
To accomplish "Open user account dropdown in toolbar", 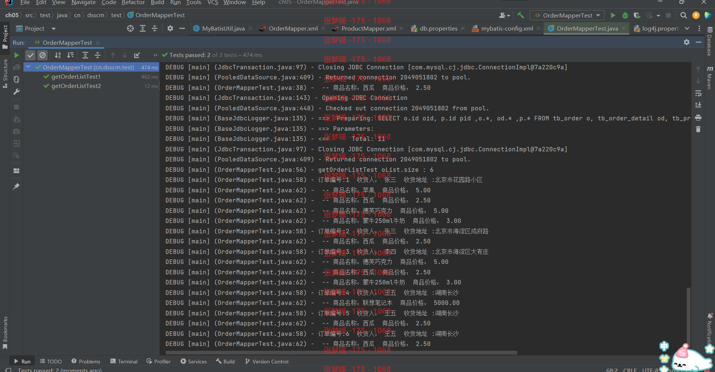I will [504, 15].
